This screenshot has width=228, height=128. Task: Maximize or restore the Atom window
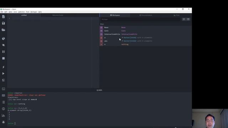[183, 9]
